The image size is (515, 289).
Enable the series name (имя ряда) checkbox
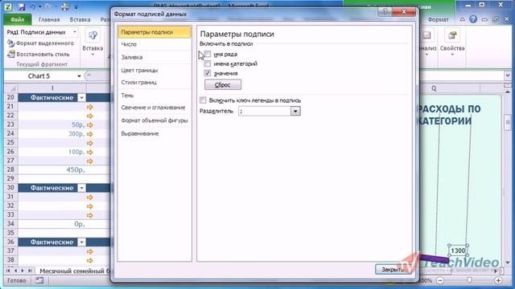(208, 54)
